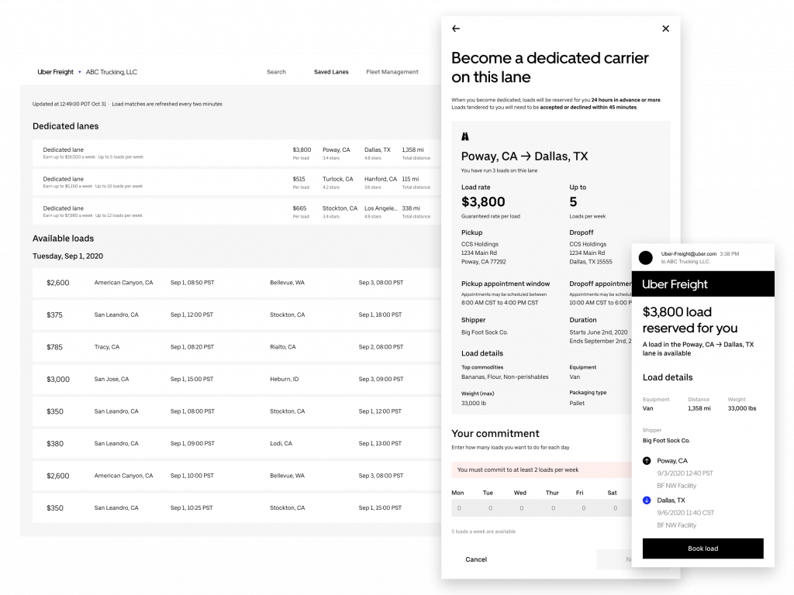The height and width of the screenshot is (595, 794).
Task: Open the Turlock, CA to Hanford, CA dedicated lane row
Action: coord(236,183)
